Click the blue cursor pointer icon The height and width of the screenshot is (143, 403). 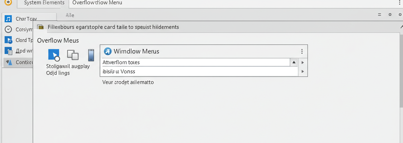pyautogui.click(x=54, y=55)
